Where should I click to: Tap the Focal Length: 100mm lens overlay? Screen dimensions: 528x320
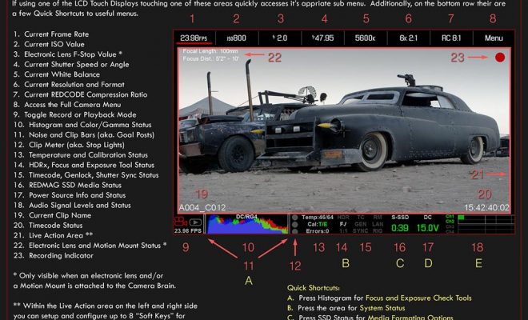[x=210, y=51]
